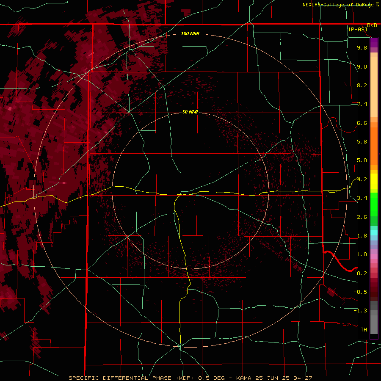
Task: Click the cyan band of the color scale
Action: [x=374, y=233]
